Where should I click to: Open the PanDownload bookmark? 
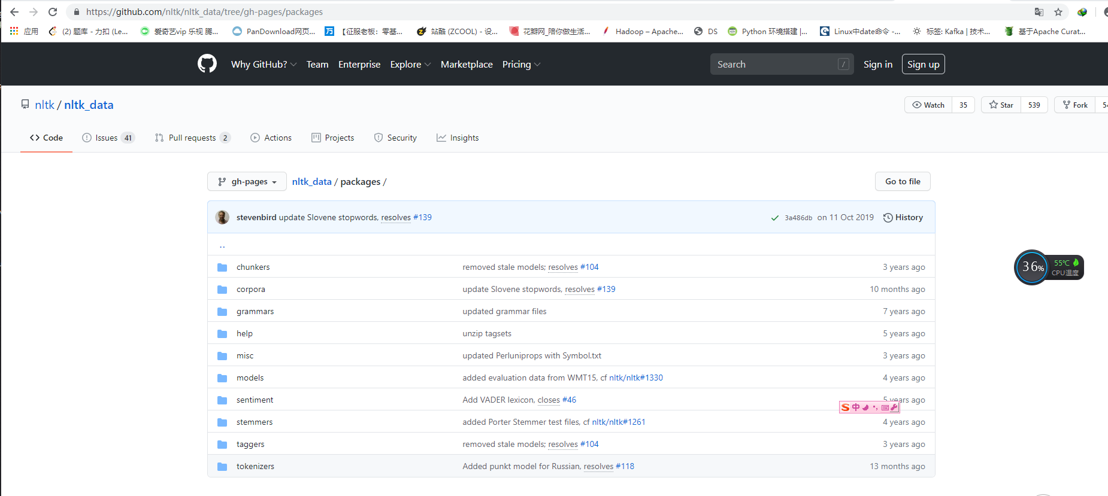pyautogui.click(x=274, y=31)
